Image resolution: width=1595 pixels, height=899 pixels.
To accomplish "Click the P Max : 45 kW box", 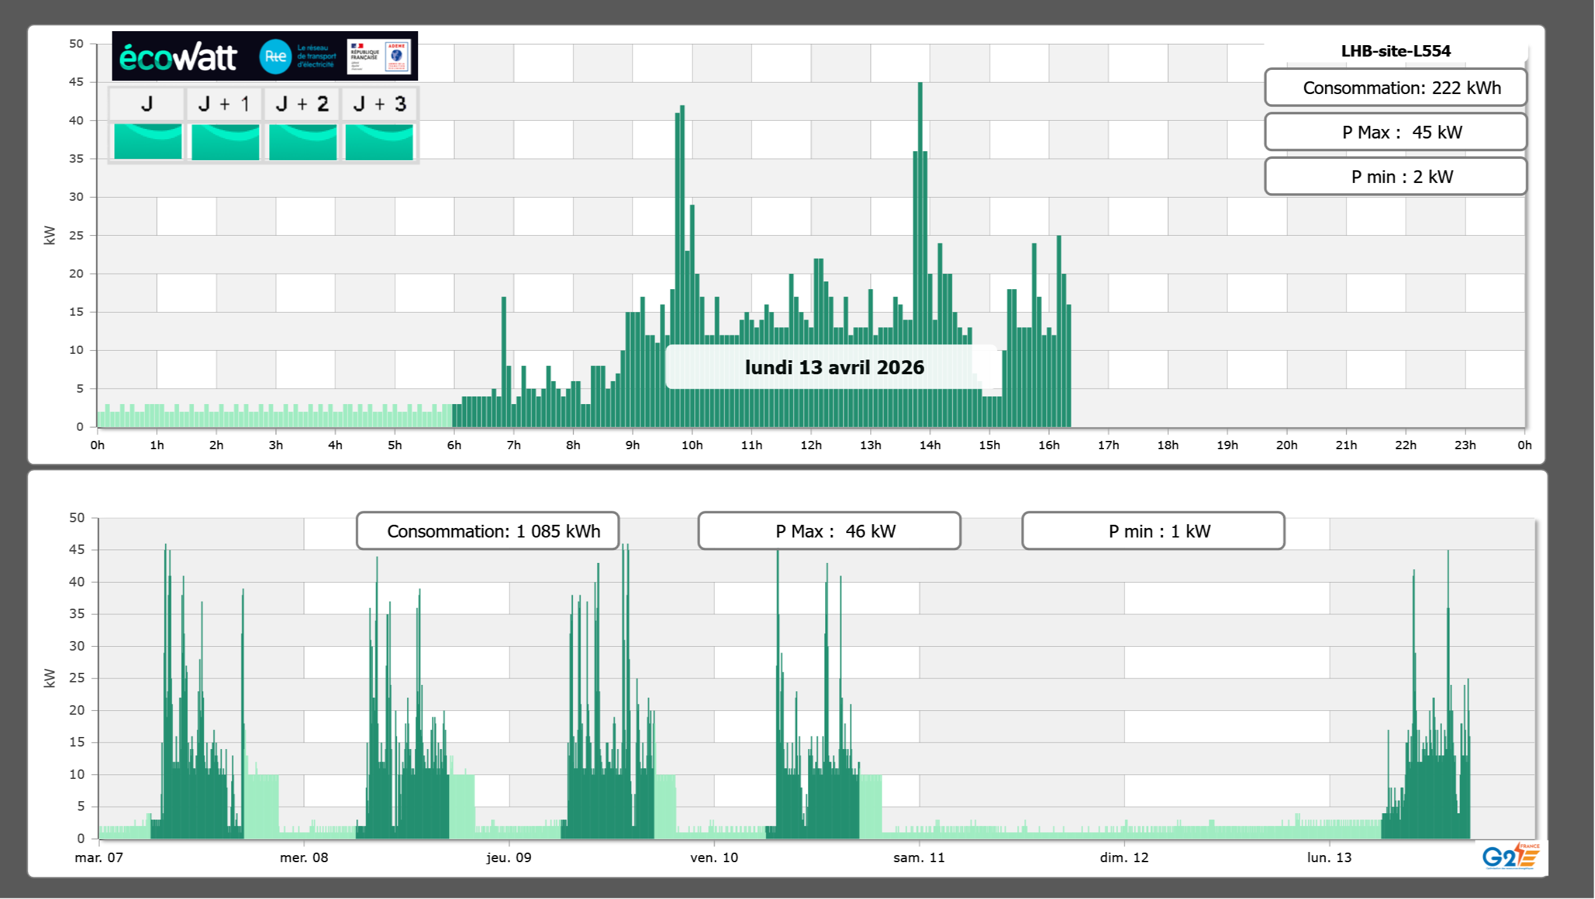I will [1395, 132].
